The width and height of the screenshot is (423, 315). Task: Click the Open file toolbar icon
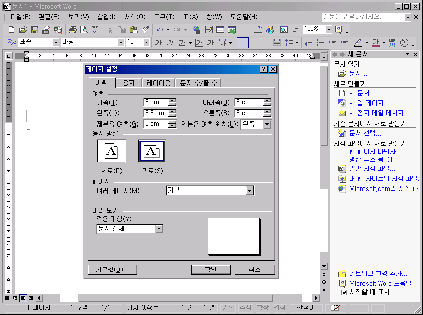pyautogui.click(x=23, y=29)
